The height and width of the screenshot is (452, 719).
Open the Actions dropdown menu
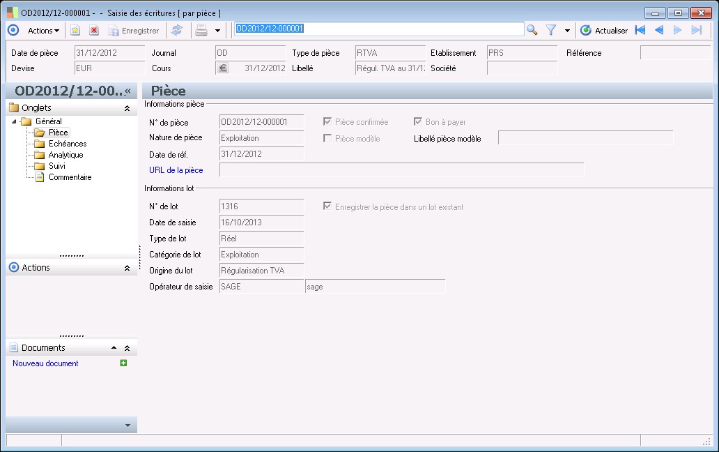[43, 30]
